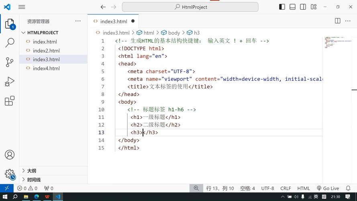357x201 pixels.
Task: Show hidden tray icons chevron
Action: (283, 197)
